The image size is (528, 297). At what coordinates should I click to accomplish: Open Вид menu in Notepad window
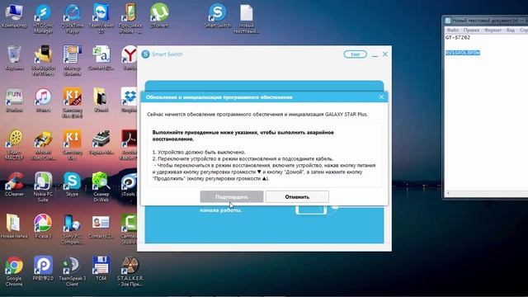coord(511,31)
